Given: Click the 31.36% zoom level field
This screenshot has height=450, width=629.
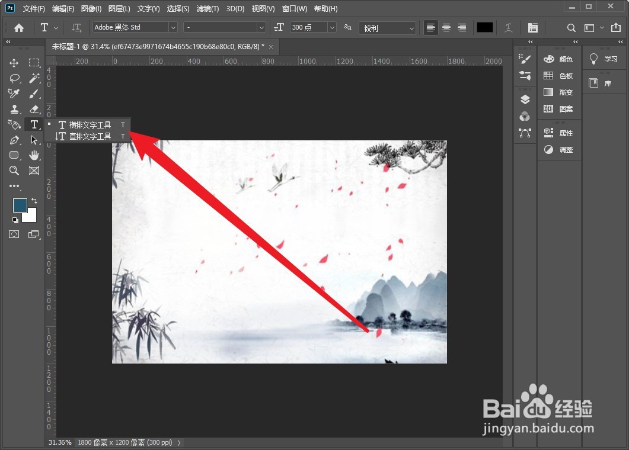Looking at the screenshot, I should pyautogui.click(x=60, y=442).
